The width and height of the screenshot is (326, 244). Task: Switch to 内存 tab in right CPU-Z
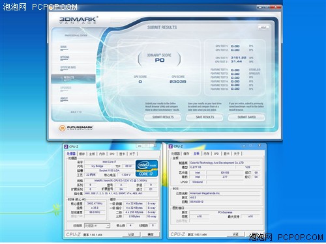pyautogui.click(x=207, y=154)
